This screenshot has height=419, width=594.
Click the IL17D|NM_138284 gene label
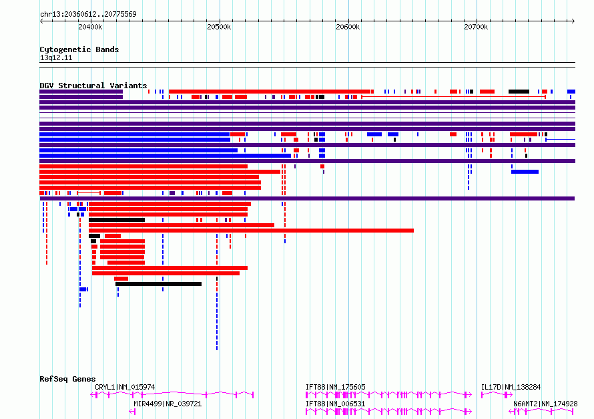tap(511, 387)
